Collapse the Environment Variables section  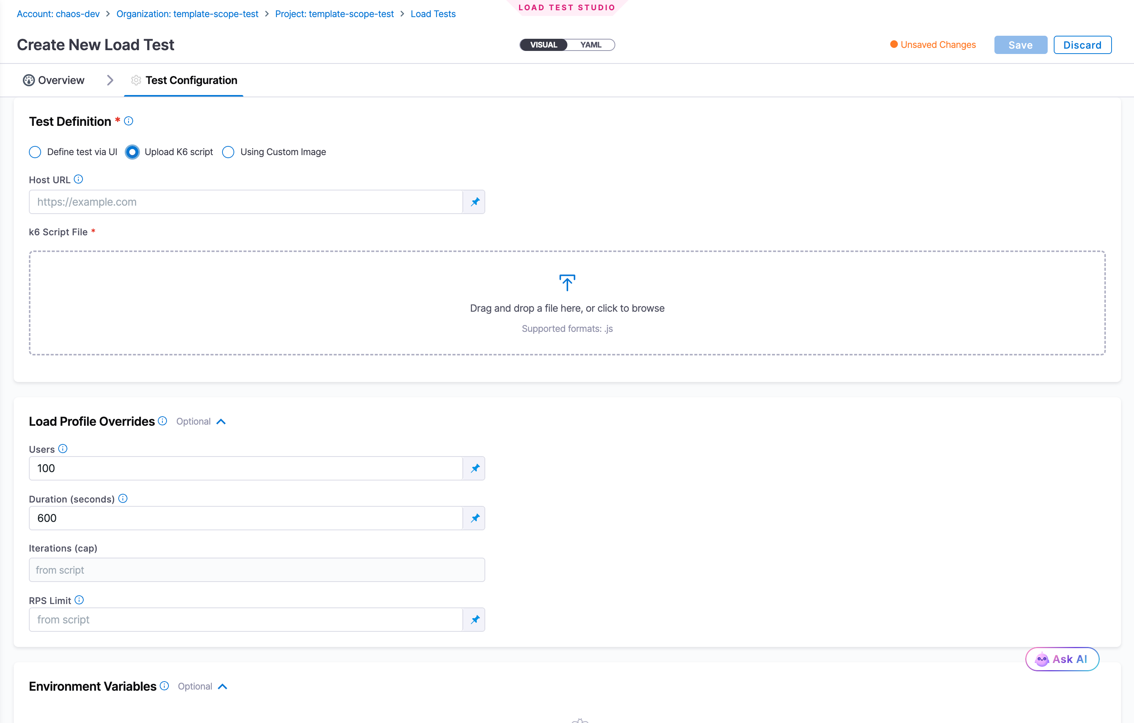[x=223, y=687]
